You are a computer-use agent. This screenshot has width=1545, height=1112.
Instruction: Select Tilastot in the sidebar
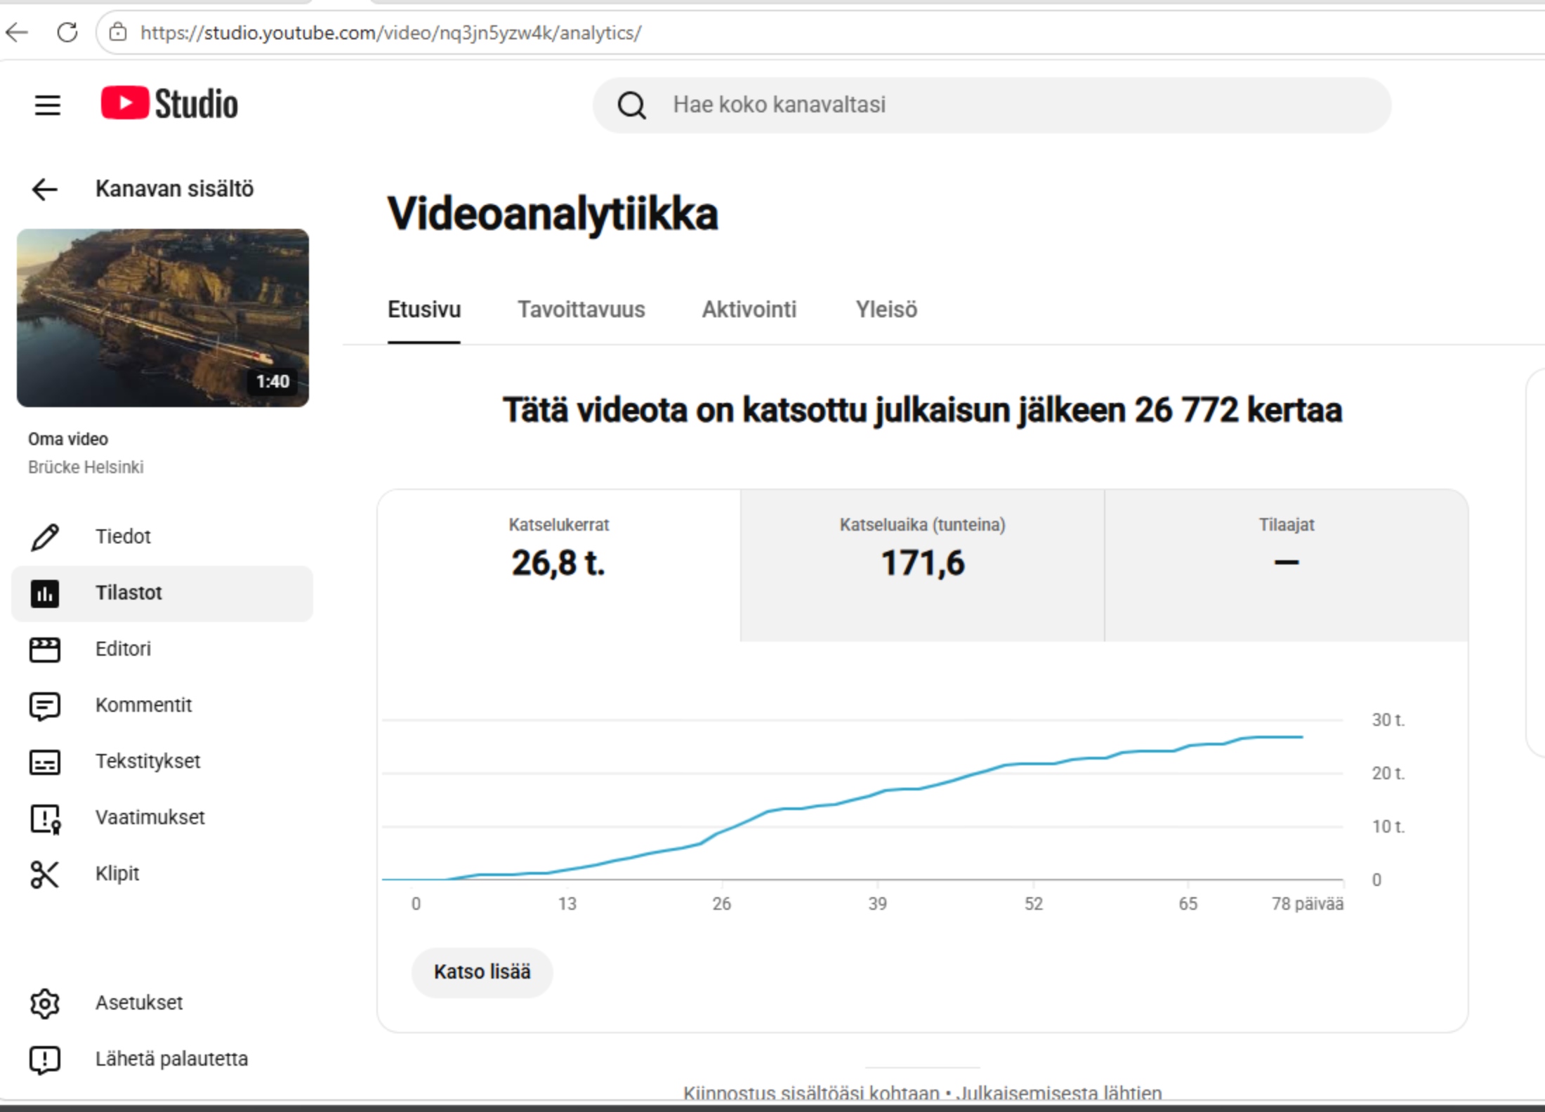(162, 594)
